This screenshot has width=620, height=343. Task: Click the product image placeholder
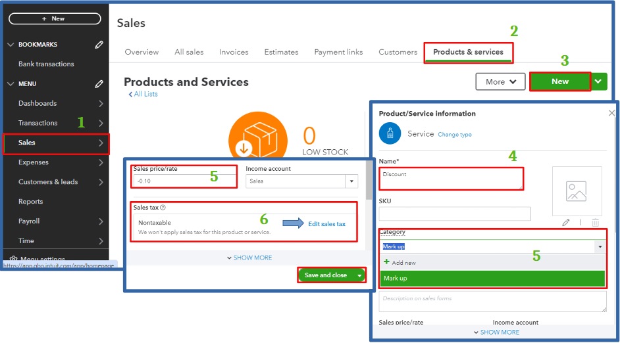(577, 191)
